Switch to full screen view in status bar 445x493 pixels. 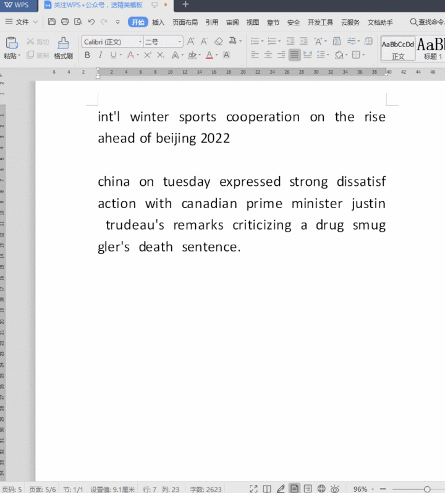253,489
